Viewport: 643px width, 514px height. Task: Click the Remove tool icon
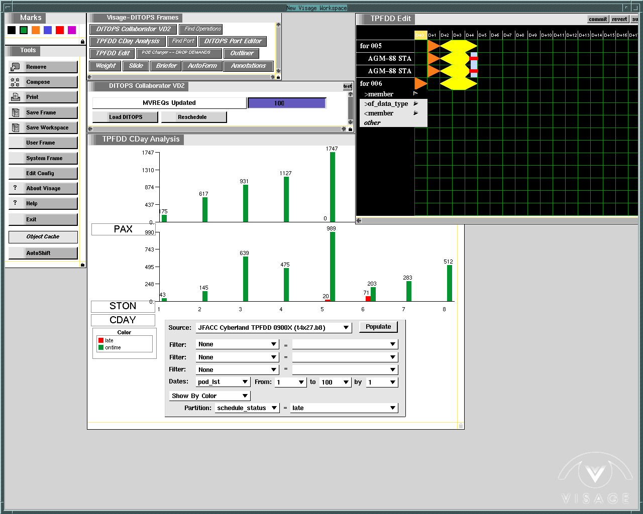click(x=15, y=67)
